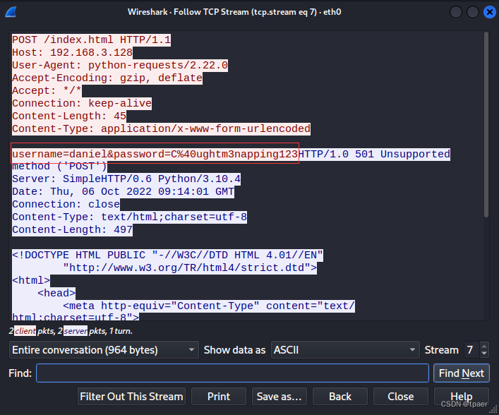This screenshot has height=415, width=499.
Task: Click the Stream number field
Action: pyautogui.click(x=472, y=350)
